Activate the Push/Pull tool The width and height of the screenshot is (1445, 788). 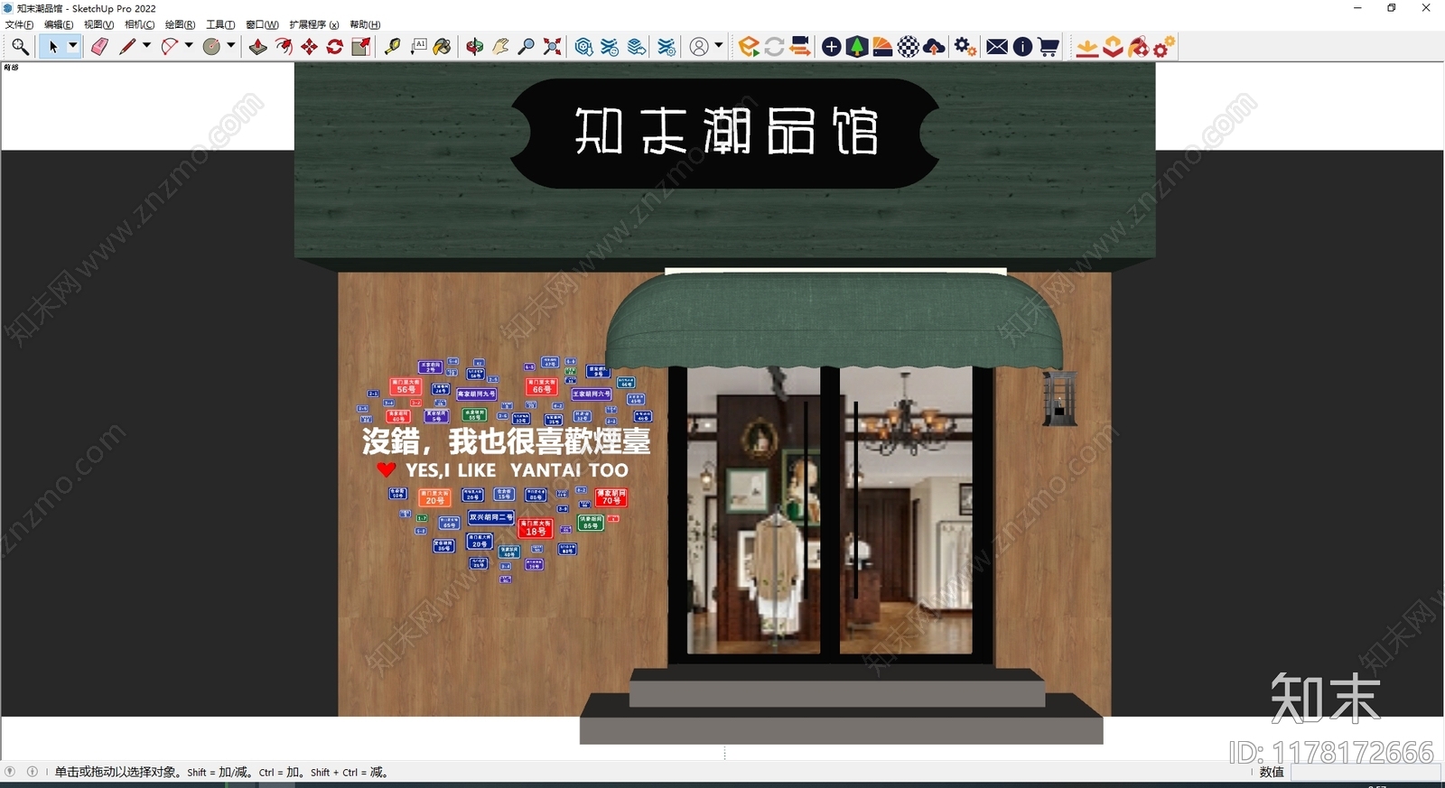[258, 47]
